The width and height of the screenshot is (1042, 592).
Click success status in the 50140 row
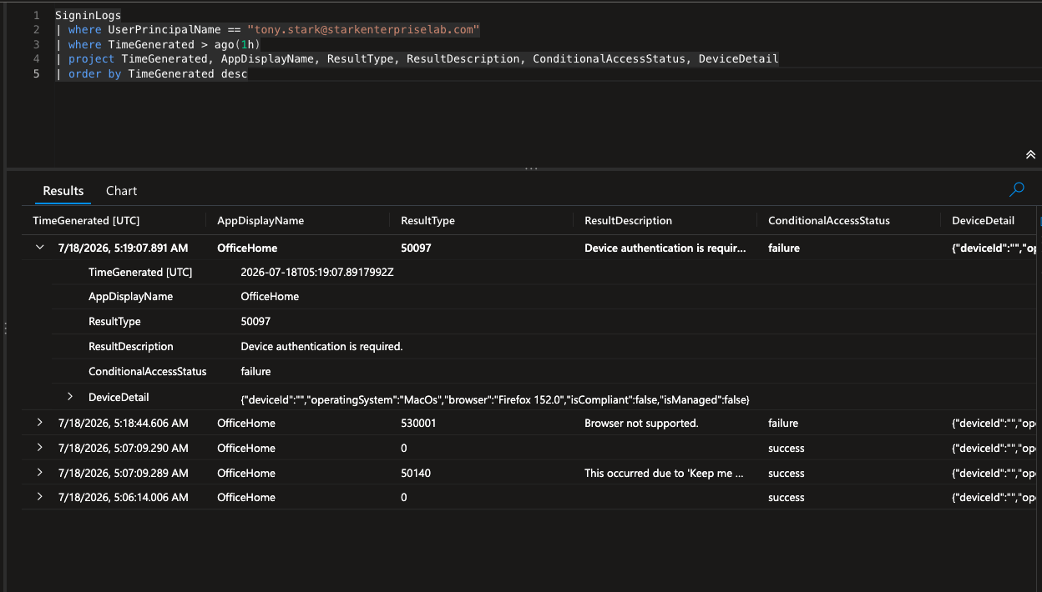click(787, 473)
